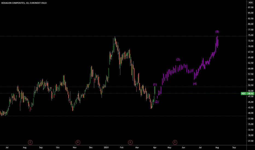The image size is (255, 150).
Task: Click the 70.00 price axis label
Action: pos(251,46)
